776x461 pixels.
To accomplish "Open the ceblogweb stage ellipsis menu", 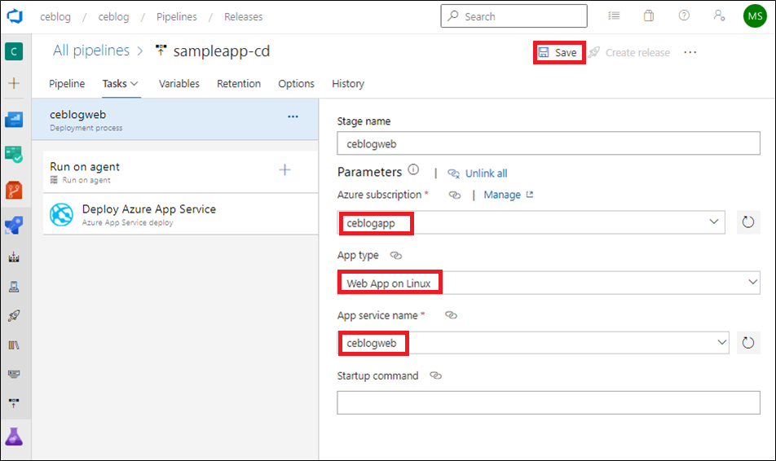I will (293, 116).
